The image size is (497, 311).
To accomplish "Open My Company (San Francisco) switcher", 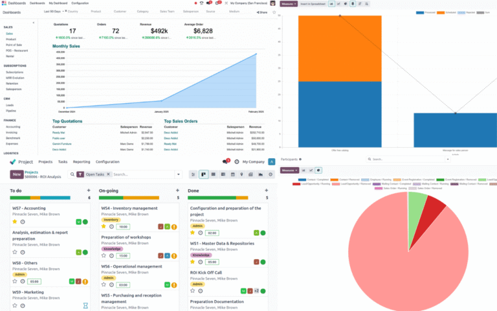I will click(x=248, y=3).
